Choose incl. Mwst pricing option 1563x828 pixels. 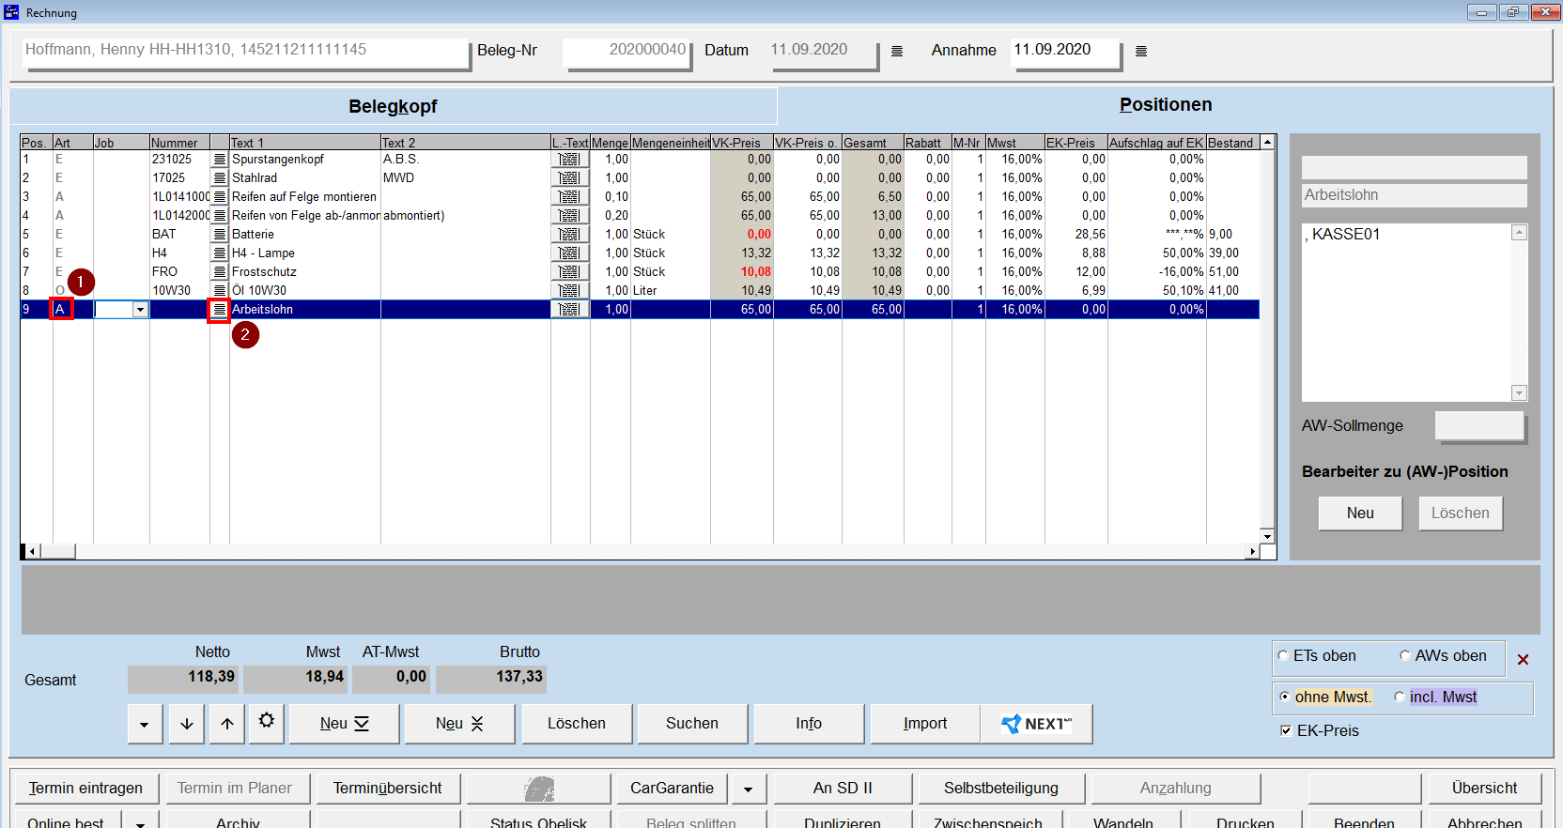[1400, 698]
